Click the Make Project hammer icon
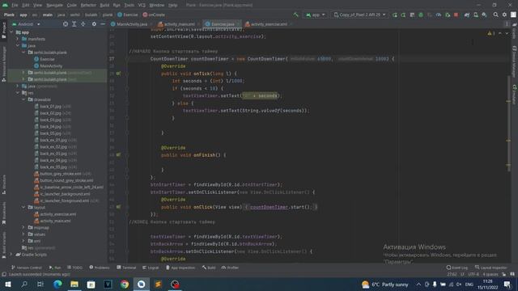This screenshot has height=291, width=518. pyautogui.click(x=295, y=15)
